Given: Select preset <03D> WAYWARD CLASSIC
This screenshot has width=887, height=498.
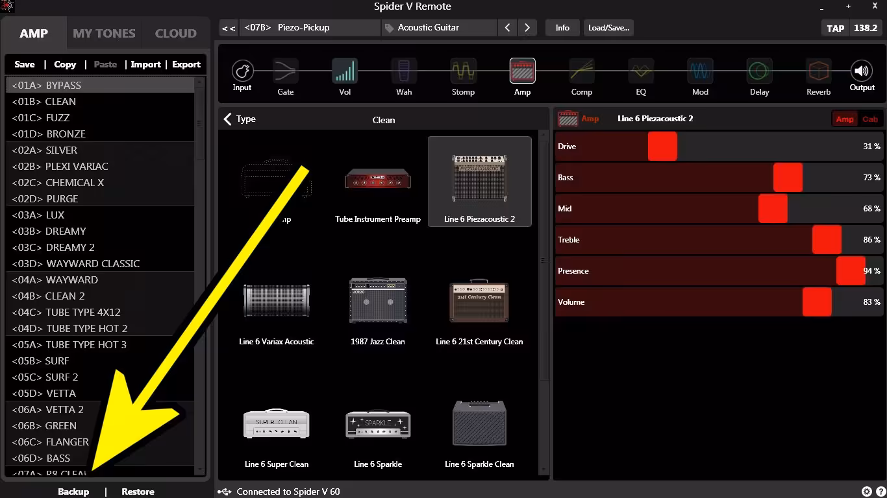Looking at the screenshot, I should pyautogui.click(x=99, y=263).
